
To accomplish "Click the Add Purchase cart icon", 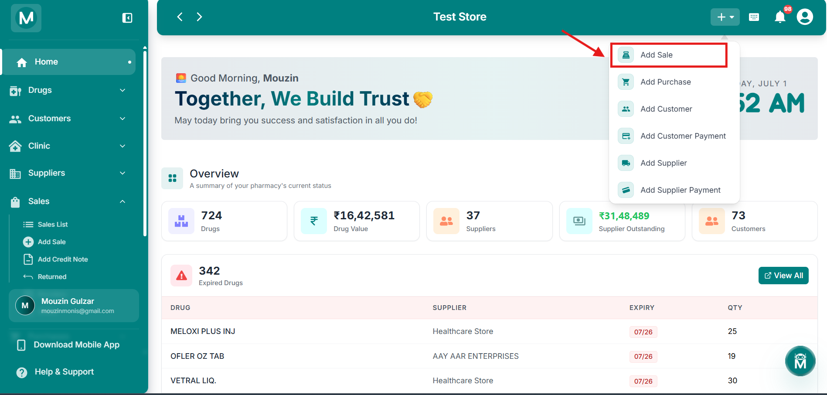I will pos(626,82).
